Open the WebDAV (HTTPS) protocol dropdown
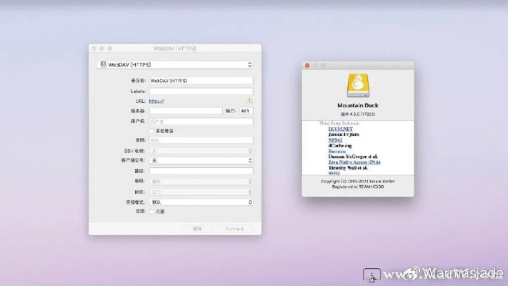Viewport: 508px width, 286px height. [x=175, y=65]
